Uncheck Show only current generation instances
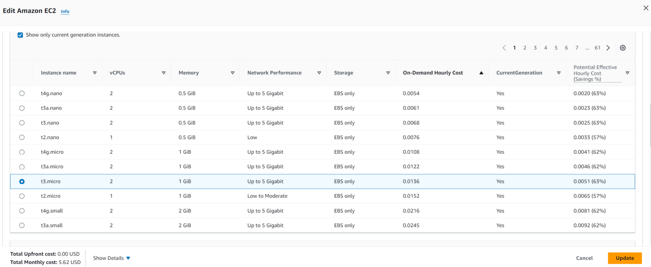Viewport: 651px width, 267px height. point(20,35)
